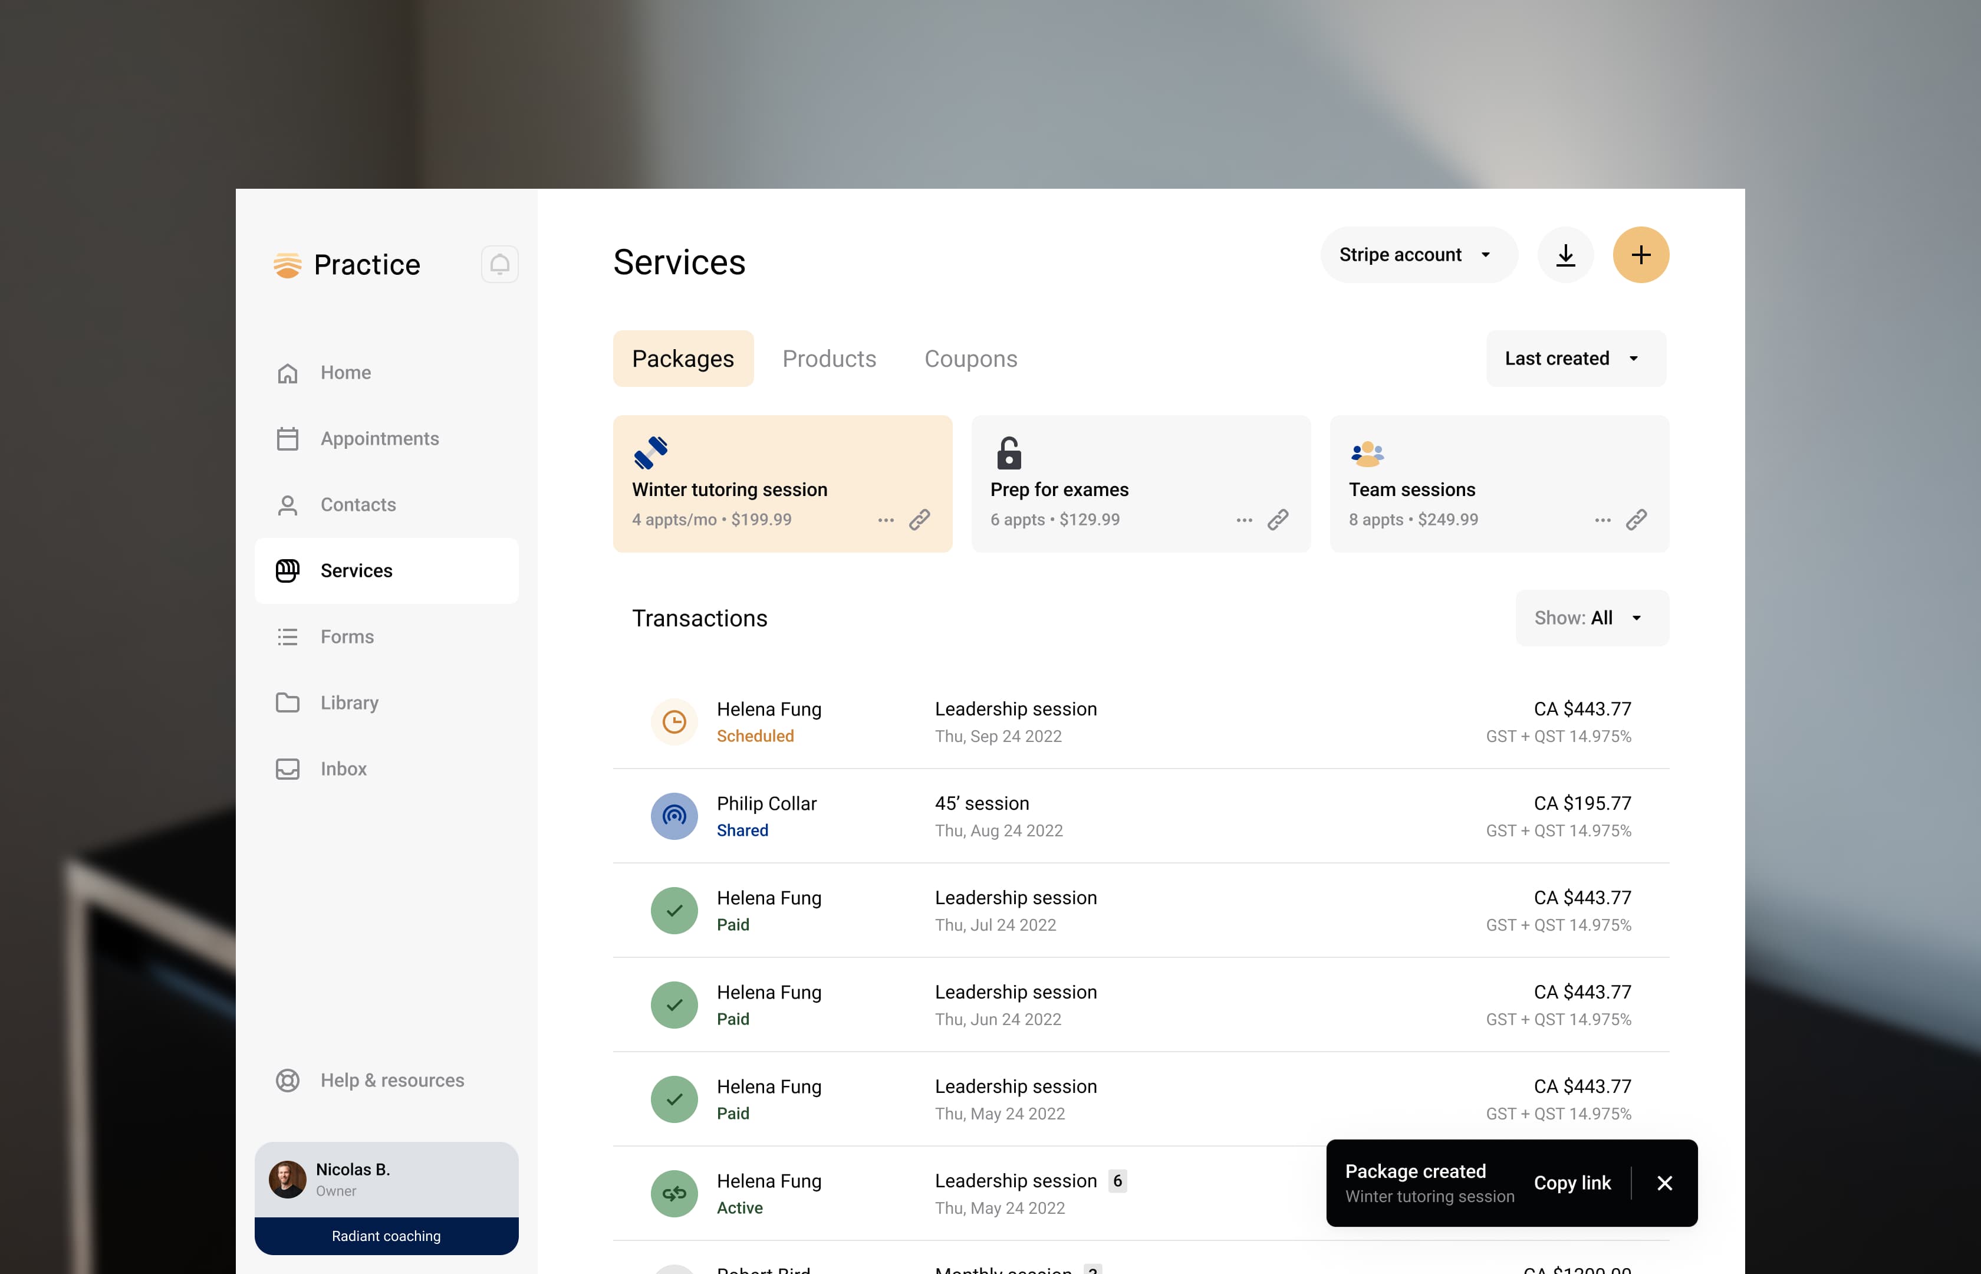Click the Scheduled status label
The height and width of the screenshot is (1274, 1981).
click(755, 736)
